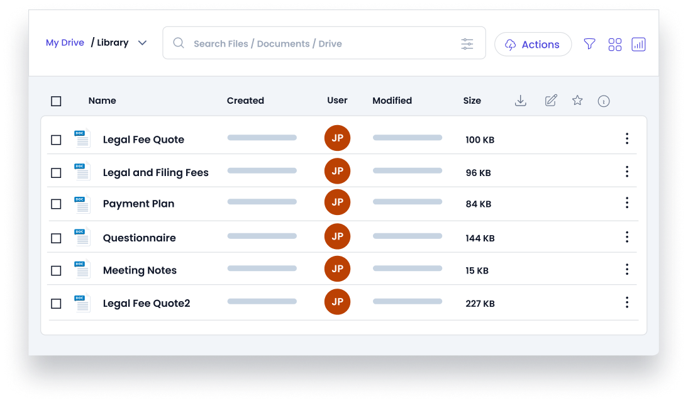Click the star favorite icon
This screenshot has width=688, height=403.
coord(577,101)
